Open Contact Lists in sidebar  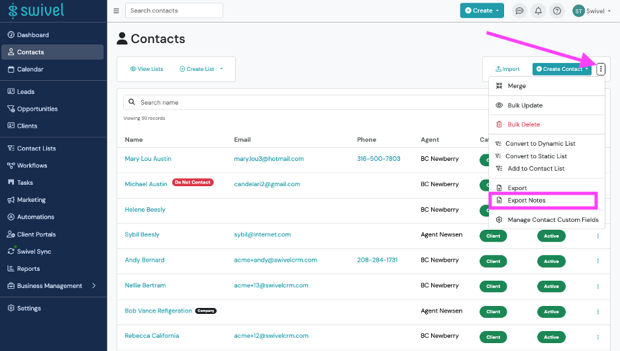pos(32,148)
